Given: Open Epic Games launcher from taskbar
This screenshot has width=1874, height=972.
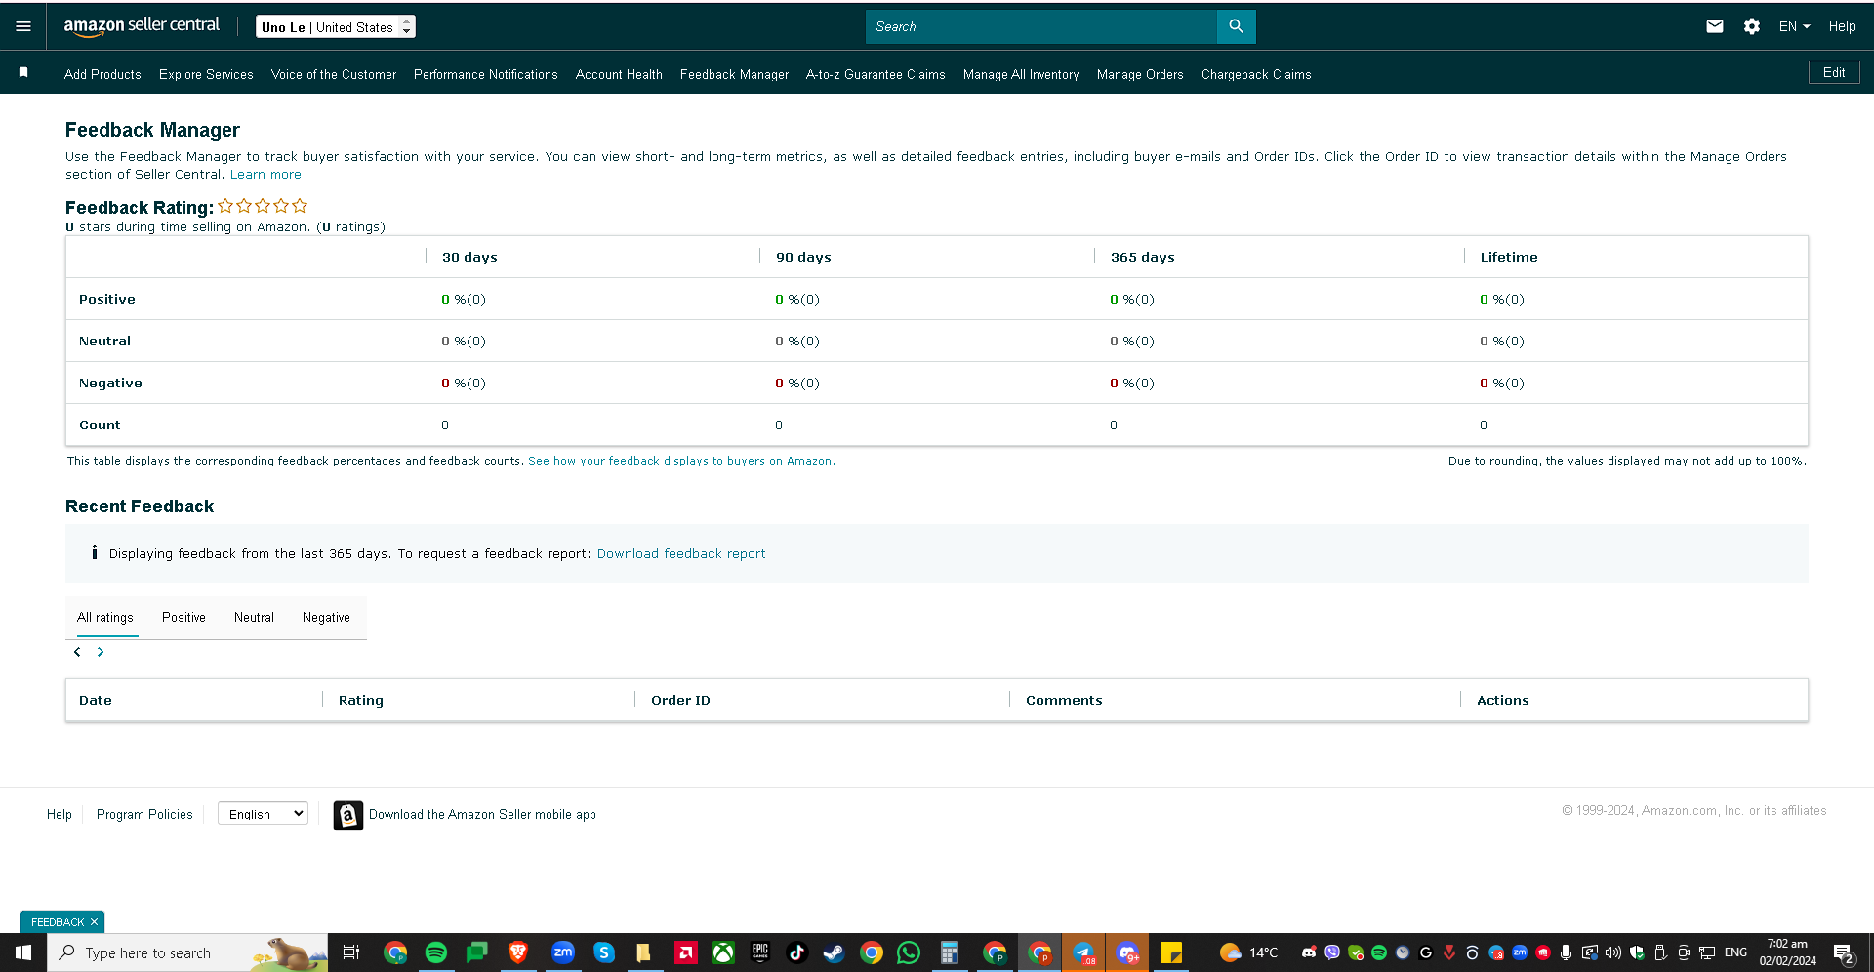Looking at the screenshot, I should point(760,952).
